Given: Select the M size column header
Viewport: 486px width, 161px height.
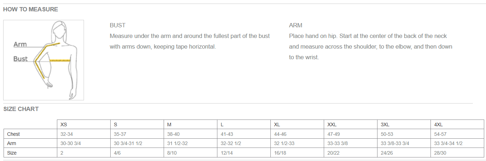Looking at the screenshot, I should 169,124.
